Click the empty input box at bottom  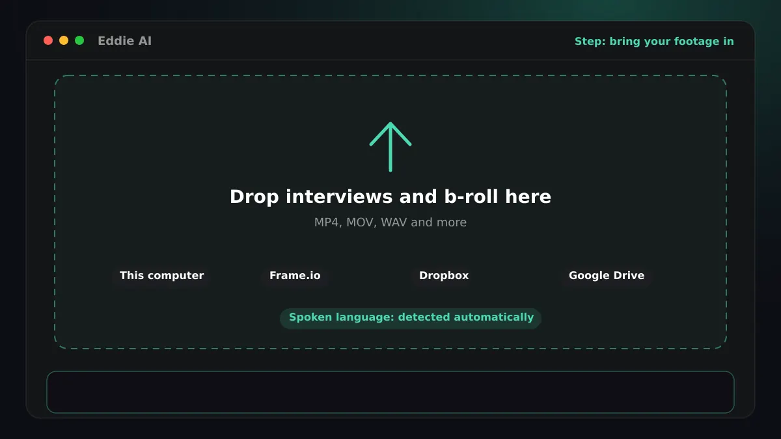390,392
